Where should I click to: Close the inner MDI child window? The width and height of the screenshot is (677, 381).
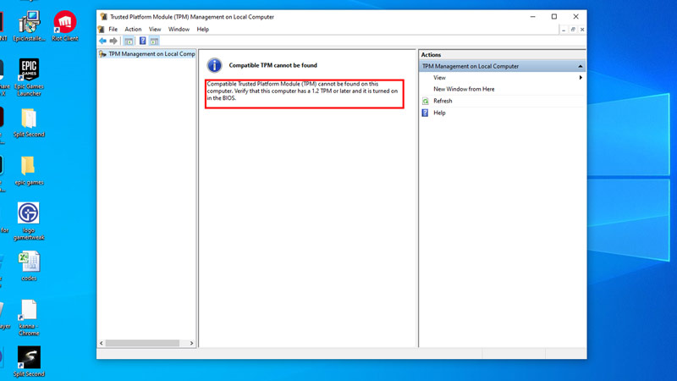(582, 30)
